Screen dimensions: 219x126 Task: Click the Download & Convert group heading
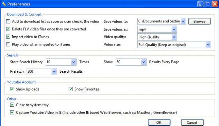pos(24,14)
